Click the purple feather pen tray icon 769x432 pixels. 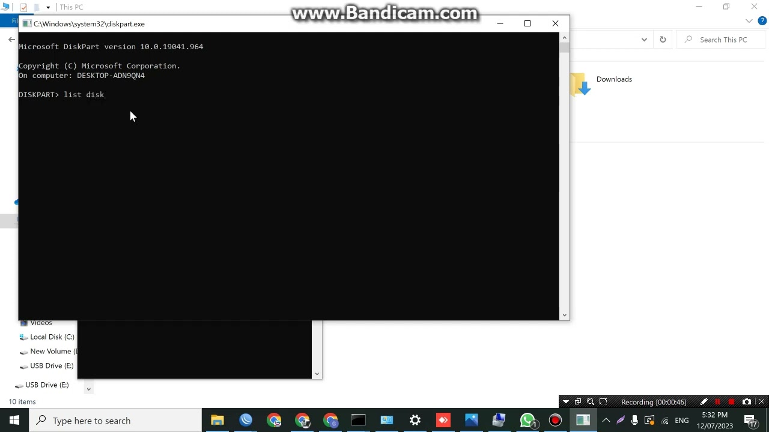[x=621, y=421]
